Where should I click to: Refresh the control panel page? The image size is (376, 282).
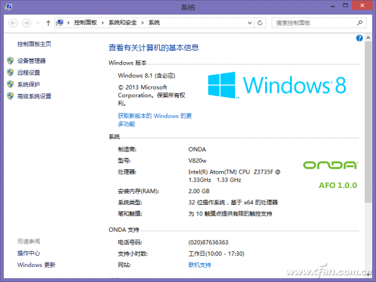tap(260, 23)
